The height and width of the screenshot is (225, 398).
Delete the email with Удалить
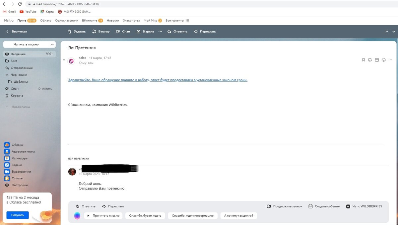[77, 31]
